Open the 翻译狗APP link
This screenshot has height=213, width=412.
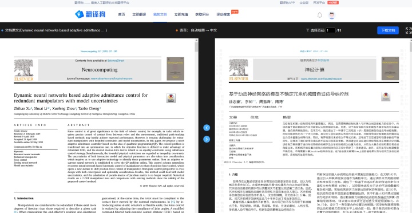tap(287, 3)
